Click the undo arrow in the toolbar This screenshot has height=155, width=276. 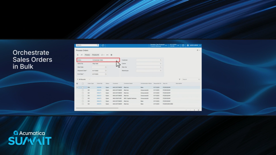82,55
